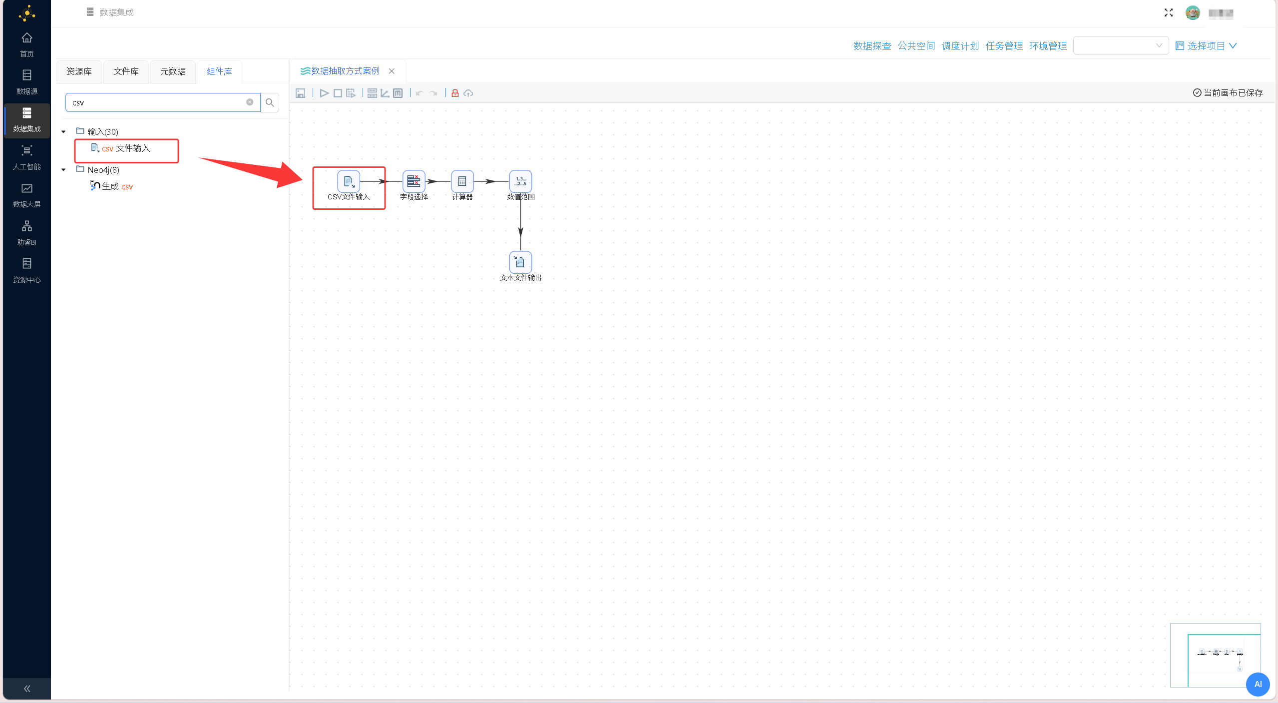Stop execution with the square stop icon

coord(338,93)
